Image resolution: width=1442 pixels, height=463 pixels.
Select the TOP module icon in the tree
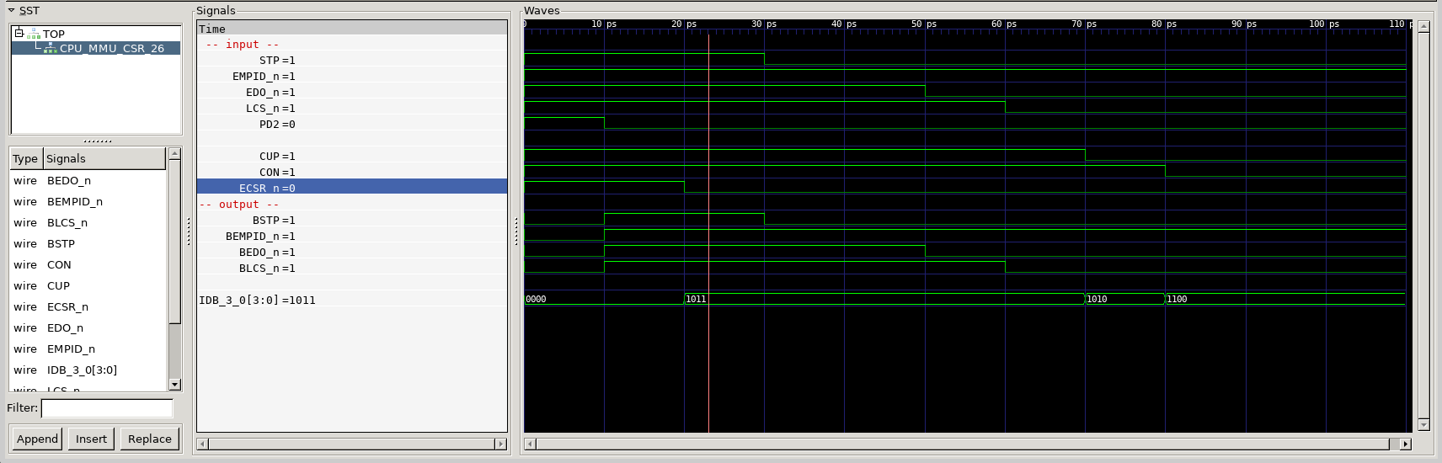point(34,35)
